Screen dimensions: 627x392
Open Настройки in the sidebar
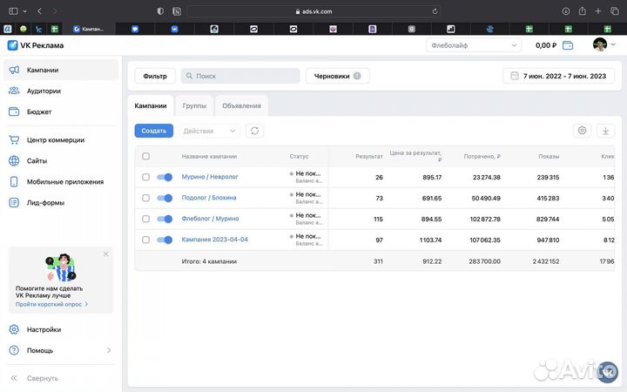coord(44,330)
